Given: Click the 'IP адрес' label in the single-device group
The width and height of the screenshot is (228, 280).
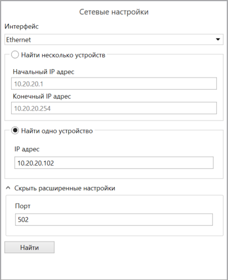Looking at the screenshot, I should 27,149.
